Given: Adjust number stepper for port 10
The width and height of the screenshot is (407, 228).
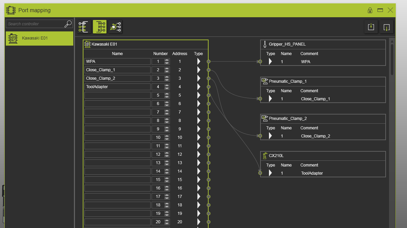Looking at the screenshot, I should (167, 137).
